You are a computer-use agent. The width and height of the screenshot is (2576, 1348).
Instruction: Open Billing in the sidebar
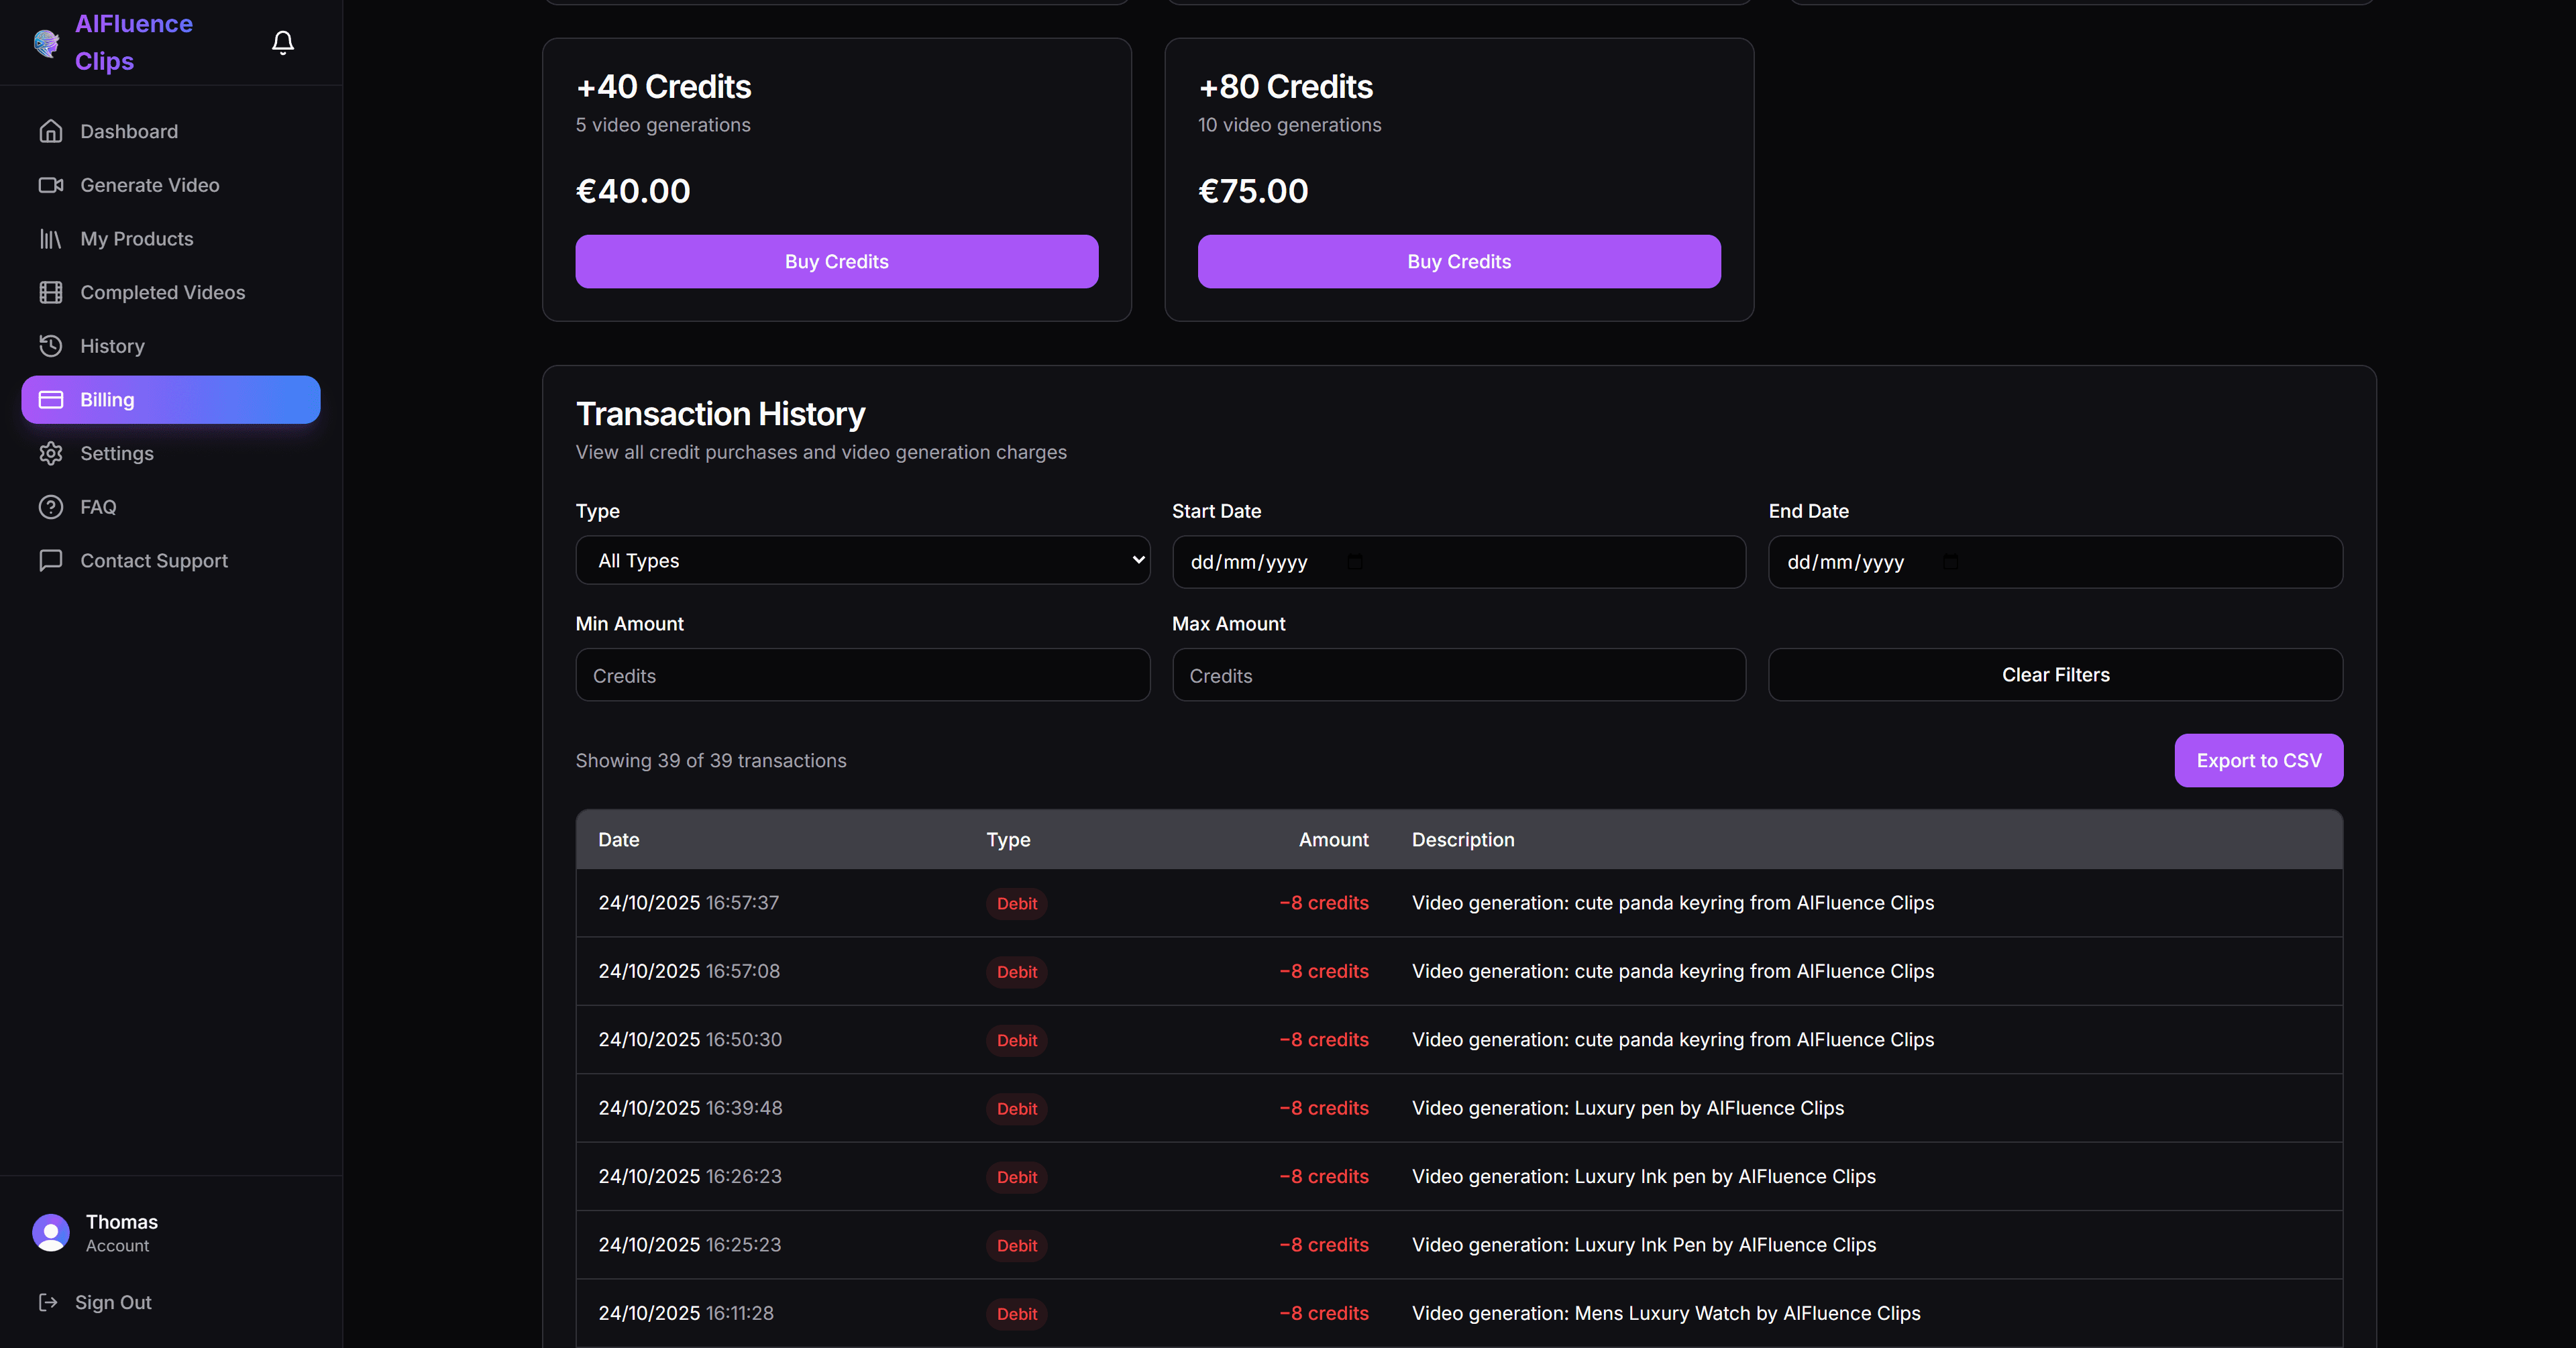[x=171, y=400]
